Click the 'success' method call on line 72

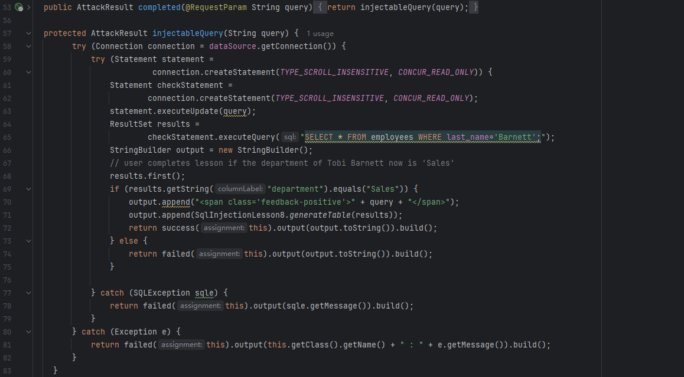coord(178,228)
